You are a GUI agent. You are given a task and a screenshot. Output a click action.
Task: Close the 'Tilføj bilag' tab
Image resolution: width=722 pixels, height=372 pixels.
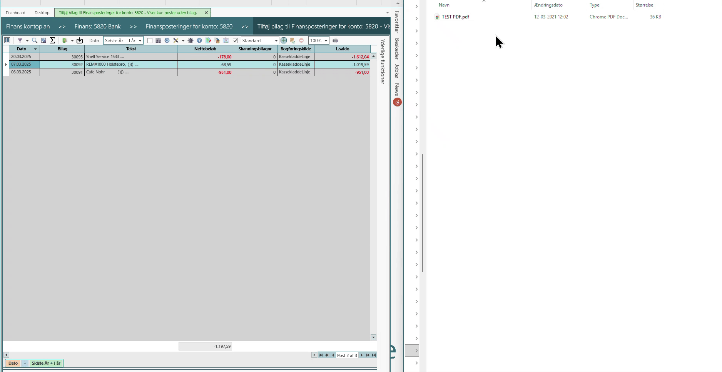206,13
